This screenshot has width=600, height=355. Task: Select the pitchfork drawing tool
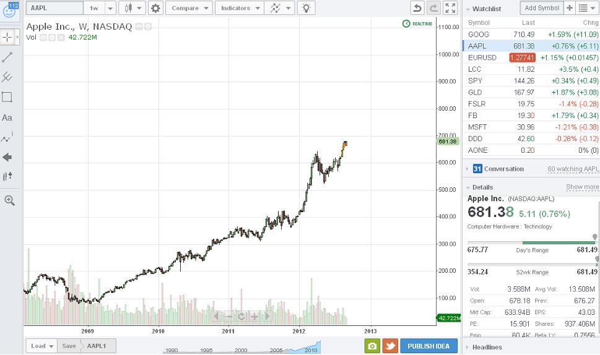7,77
